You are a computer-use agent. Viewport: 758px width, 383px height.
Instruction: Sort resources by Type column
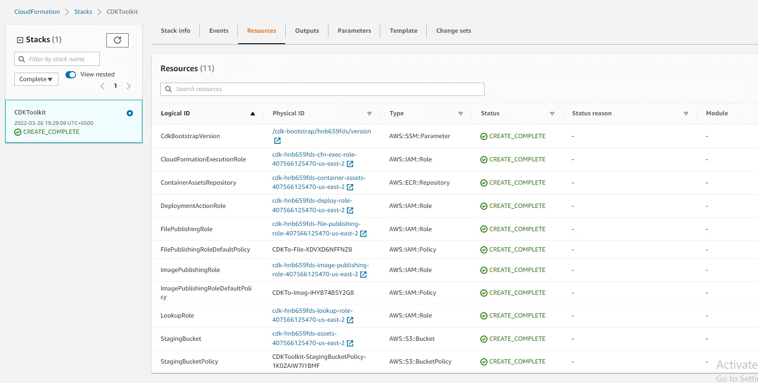[x=460, y=113]
